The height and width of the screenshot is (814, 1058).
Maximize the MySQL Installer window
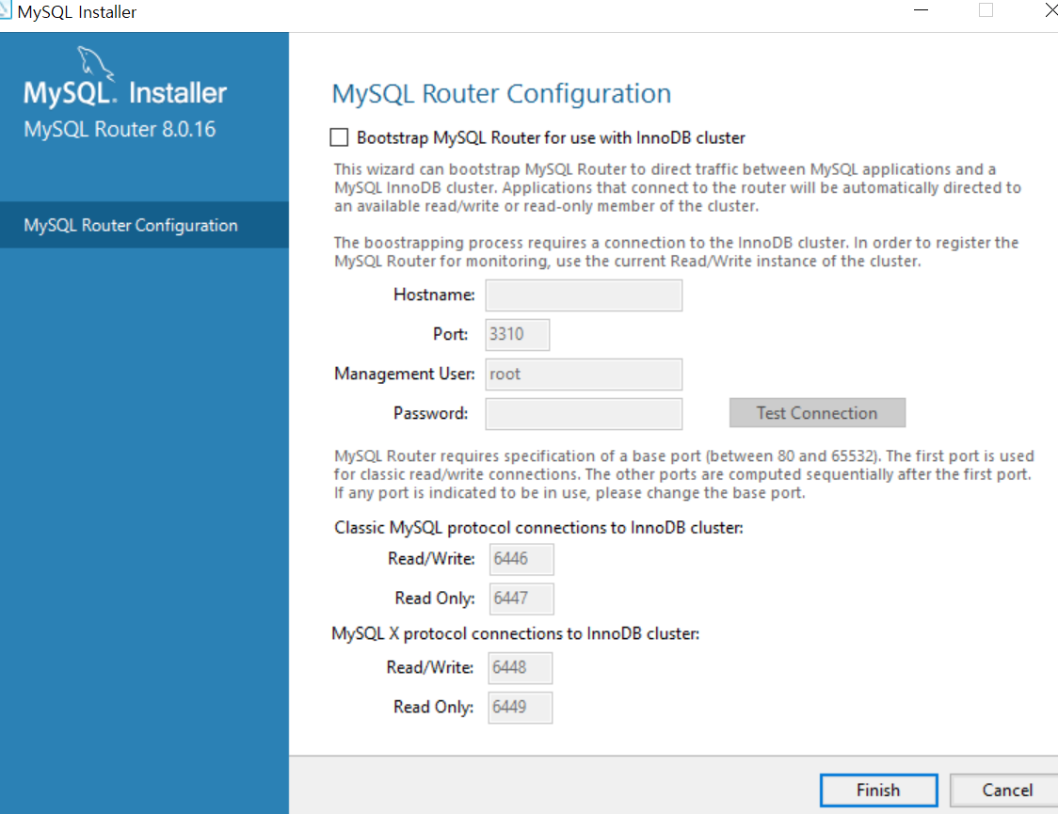pyautogui.click(x=986, y=10)
